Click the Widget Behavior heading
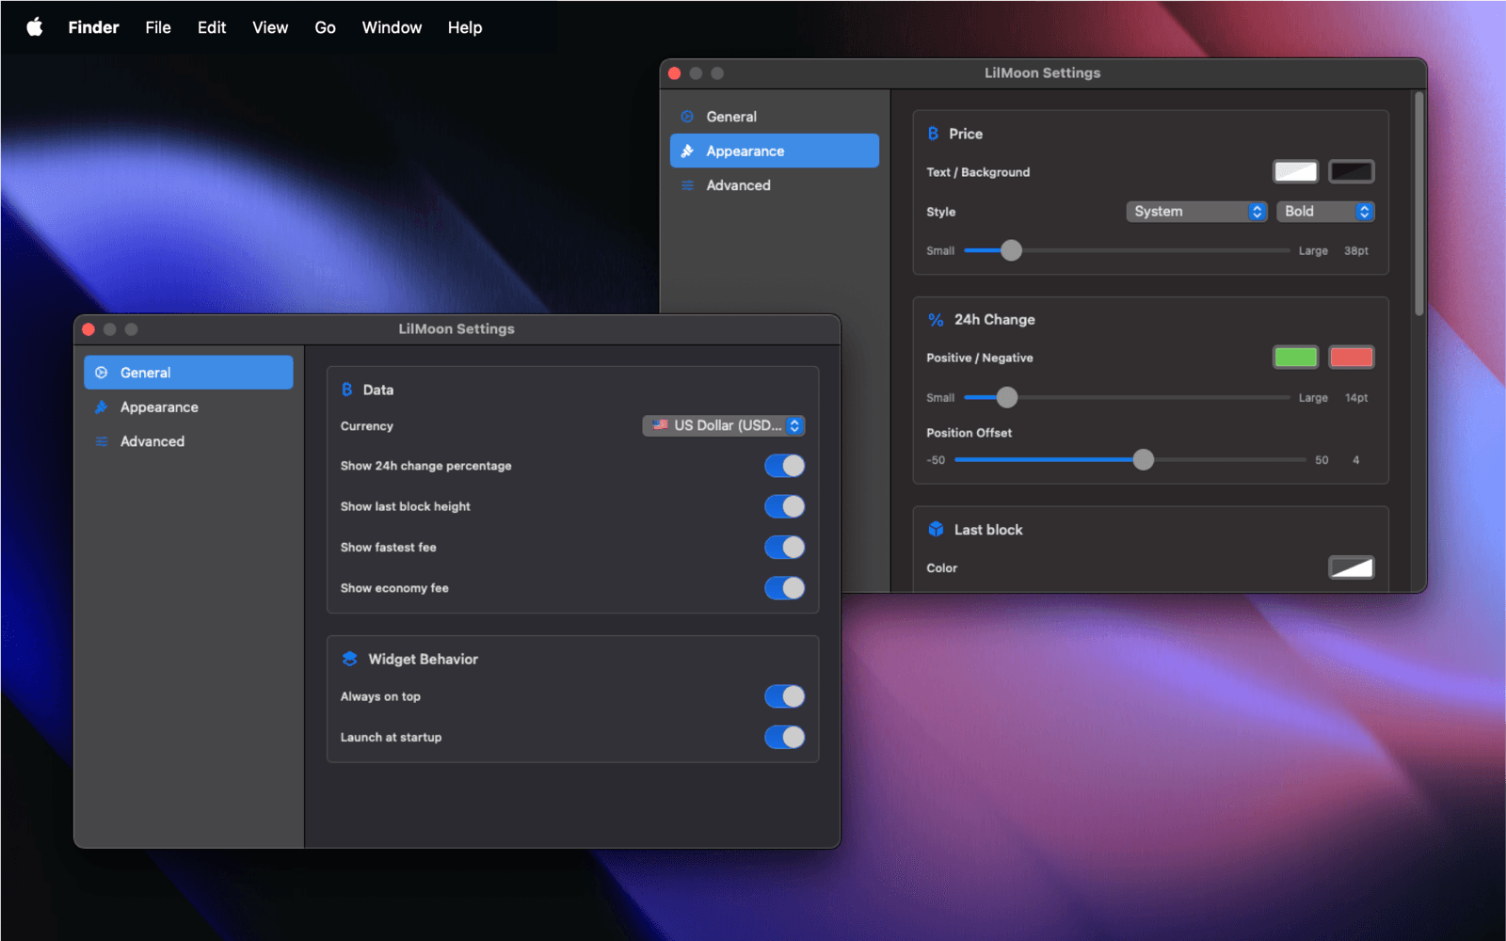Screen dimensions: 1506x941 tap(423, 659)
